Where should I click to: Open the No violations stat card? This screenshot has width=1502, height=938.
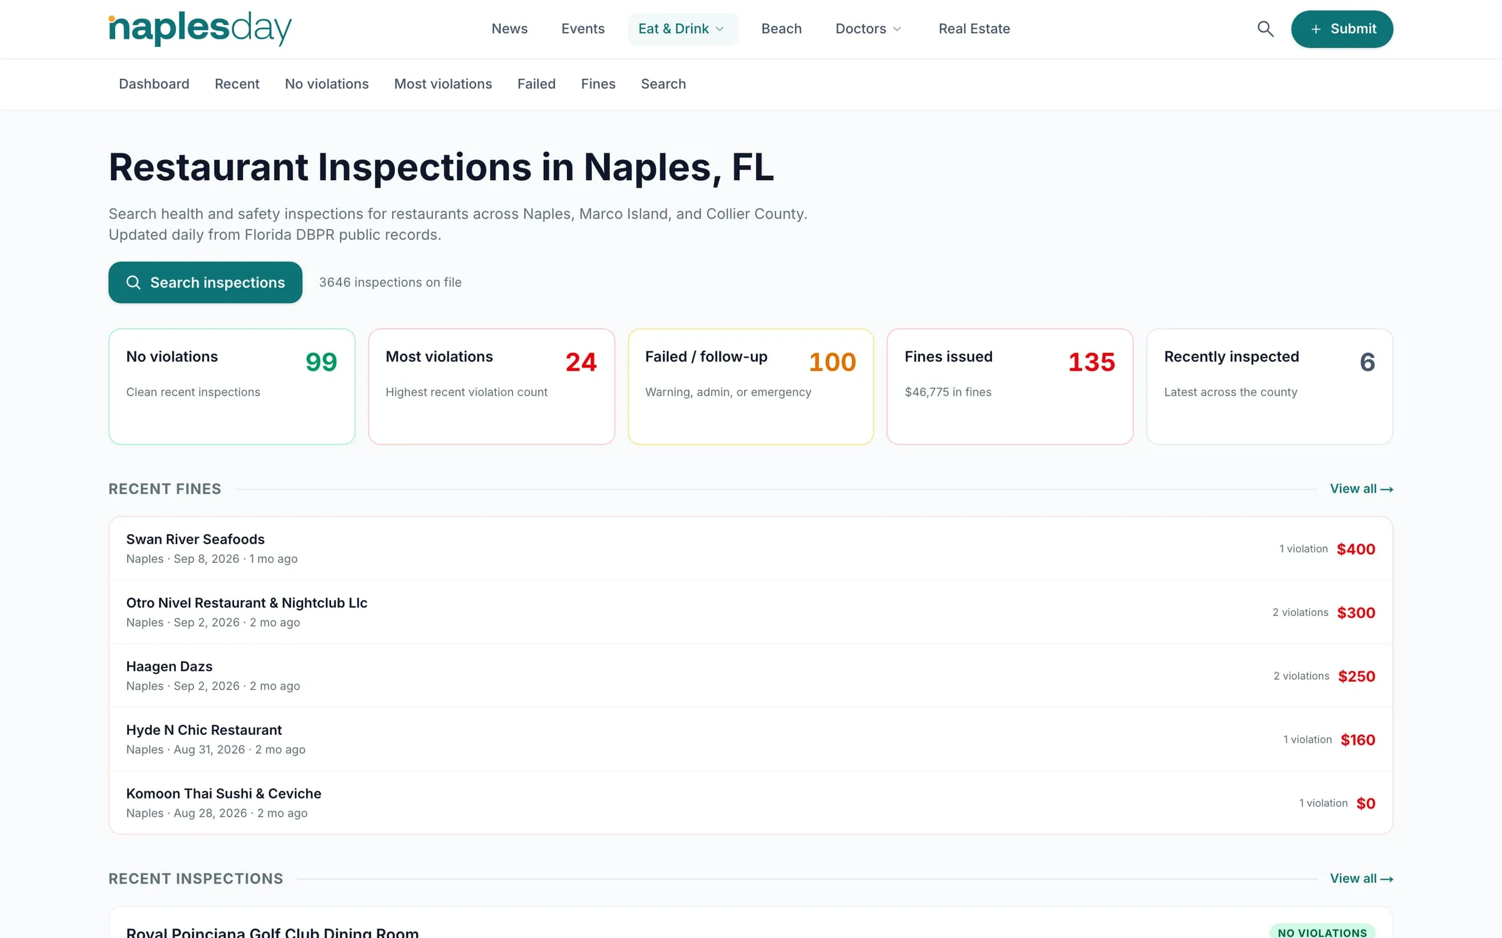click(x=232, y=386)
